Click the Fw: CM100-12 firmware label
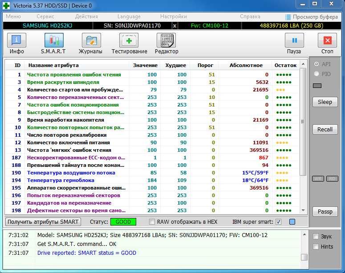Screen dimensions: 345x273 210,26
